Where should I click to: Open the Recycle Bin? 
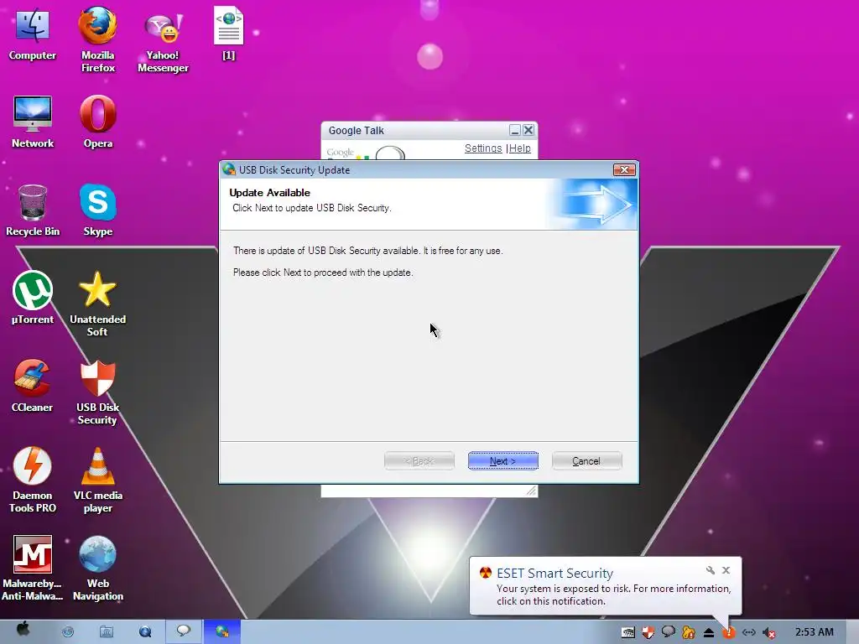[33, 210]
